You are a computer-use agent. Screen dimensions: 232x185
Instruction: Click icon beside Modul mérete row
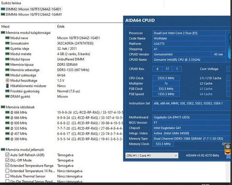[7, 54]
